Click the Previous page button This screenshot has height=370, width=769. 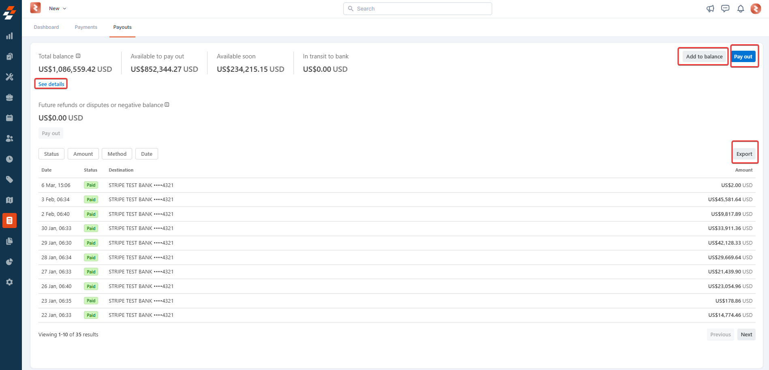click(720, 335)
